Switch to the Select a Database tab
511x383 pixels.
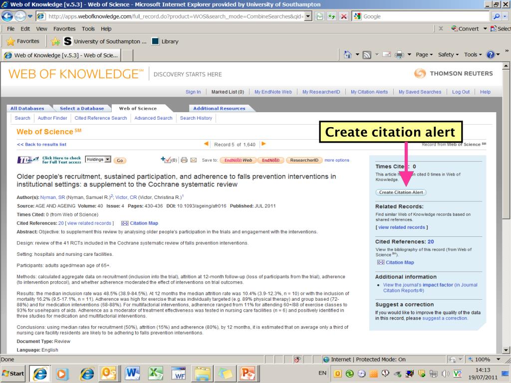point(82,108)
